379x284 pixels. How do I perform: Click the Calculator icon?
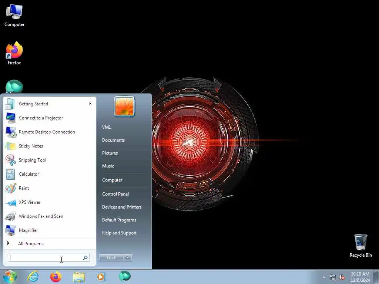tap(10, 174)
